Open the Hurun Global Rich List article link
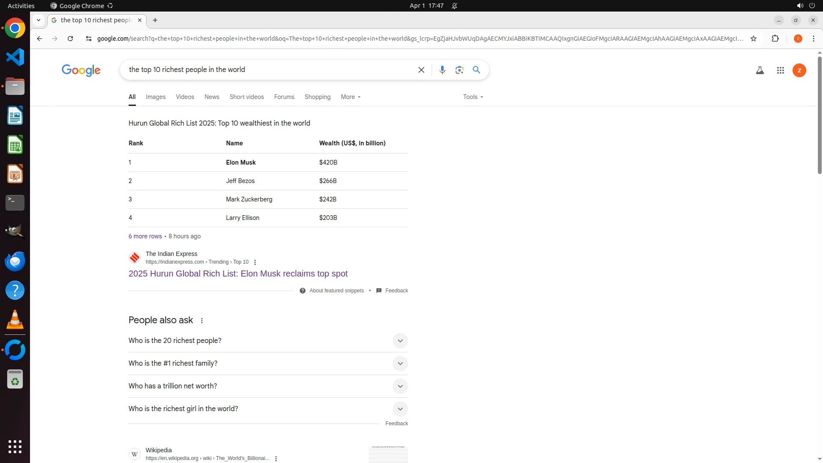This screenshot has height=463, width=823. coord(238,274)
